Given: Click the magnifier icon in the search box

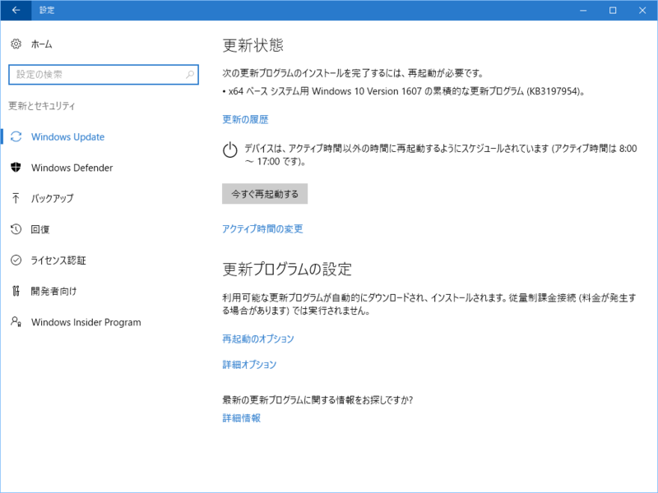Looking at the screenshot, I should click(x=190, y=74).
